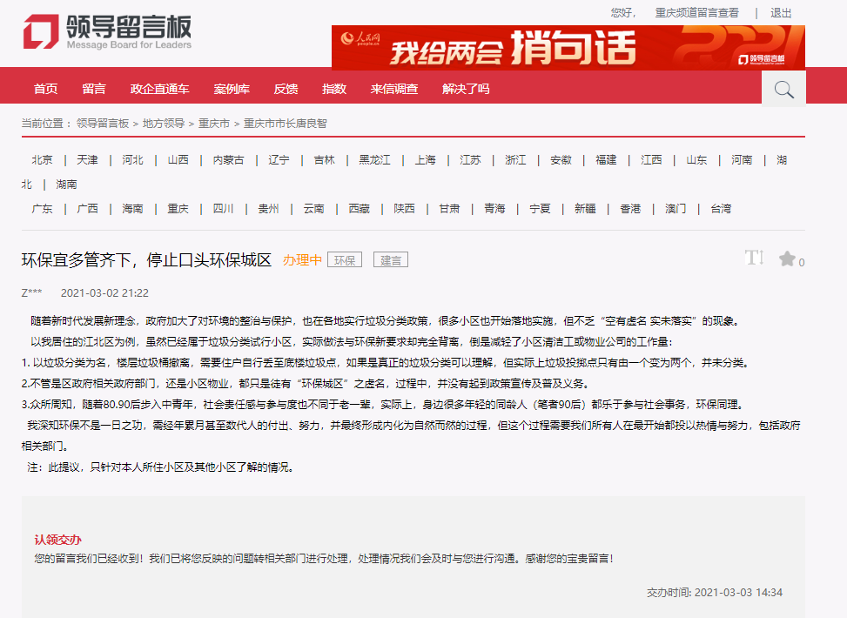Click the 退出 logout link

tap(781, 13)
